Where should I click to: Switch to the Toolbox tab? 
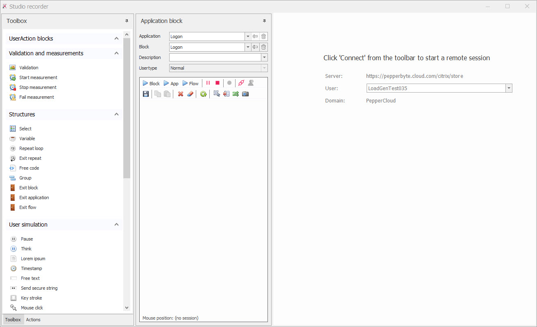tap(13, 320)
